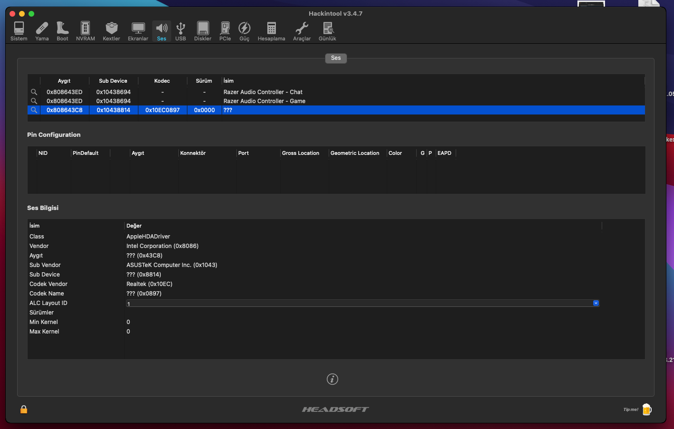Click magnifier icon for Razer Game row
Viewport: 674px width, 429px height.
[x=34, y=101]
